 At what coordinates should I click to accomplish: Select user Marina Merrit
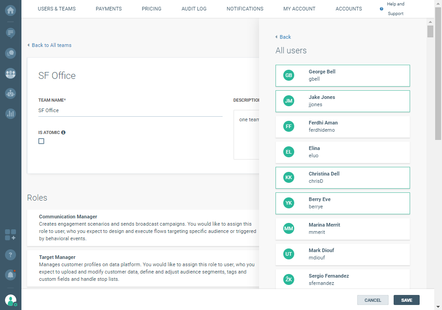coord(343,229)
